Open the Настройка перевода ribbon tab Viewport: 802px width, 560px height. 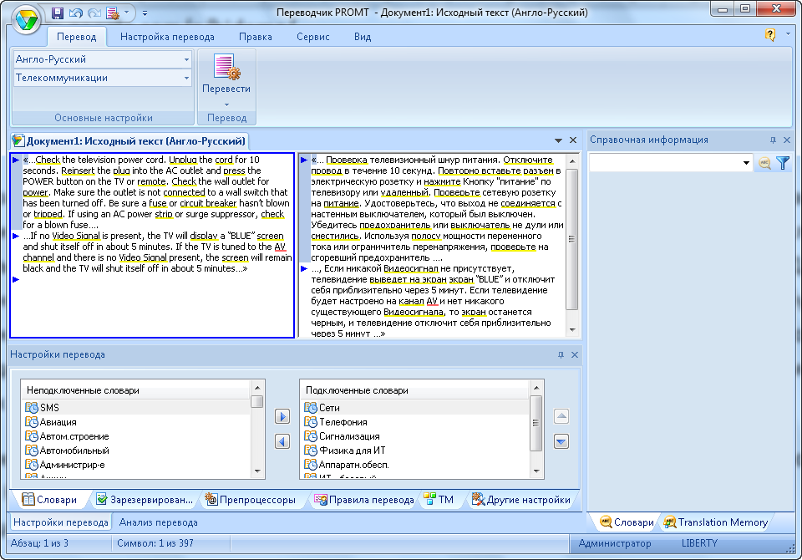[167, 37]
